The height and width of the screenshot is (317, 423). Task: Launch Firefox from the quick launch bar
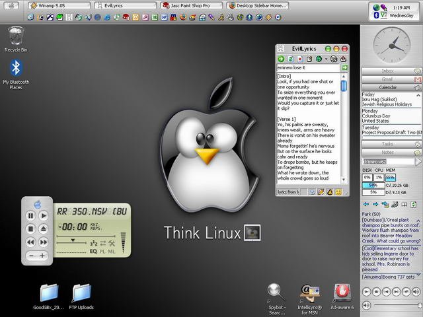[183, 18]
